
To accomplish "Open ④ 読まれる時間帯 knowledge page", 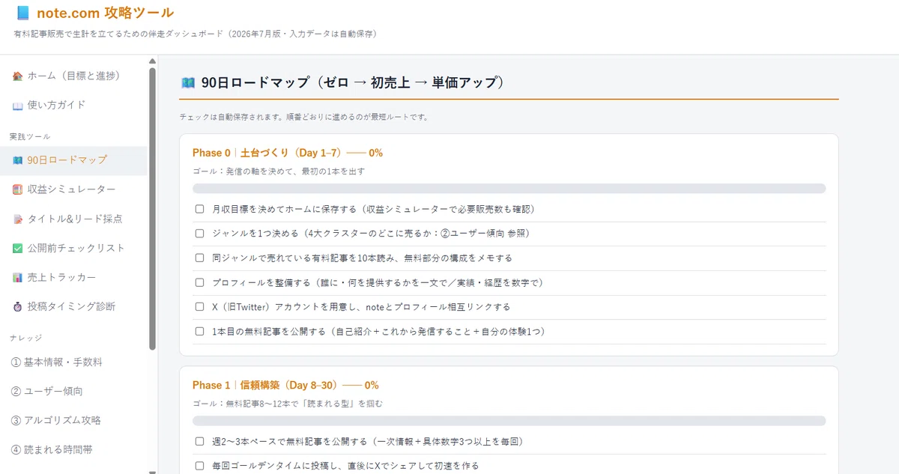I will coord(73,450).
